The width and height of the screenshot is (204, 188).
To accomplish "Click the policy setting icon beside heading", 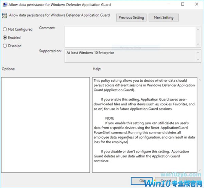I will tap(4, 16).
